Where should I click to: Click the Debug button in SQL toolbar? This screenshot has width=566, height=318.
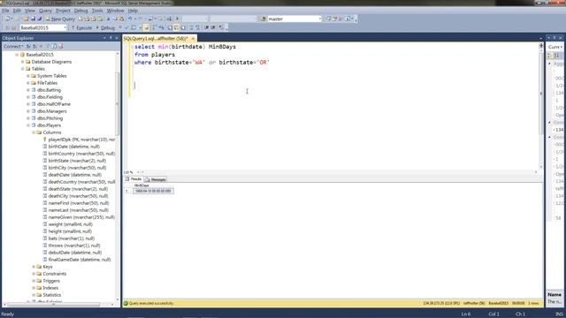pyautogui.click(x=105, y=27)
